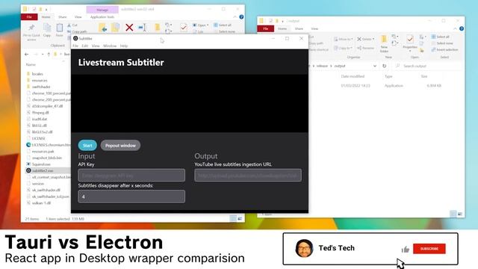Click Invert selection in output Explorer
Image resolution: width=478 pixels, height=269 pixels.
(x=445, y=49)
